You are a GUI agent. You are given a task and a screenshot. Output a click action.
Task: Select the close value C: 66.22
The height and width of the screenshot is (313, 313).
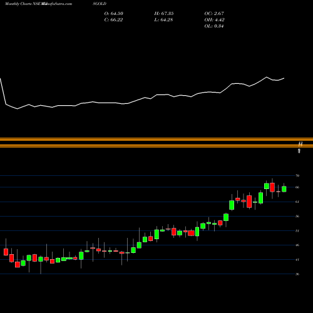click(x=113, y=19)
